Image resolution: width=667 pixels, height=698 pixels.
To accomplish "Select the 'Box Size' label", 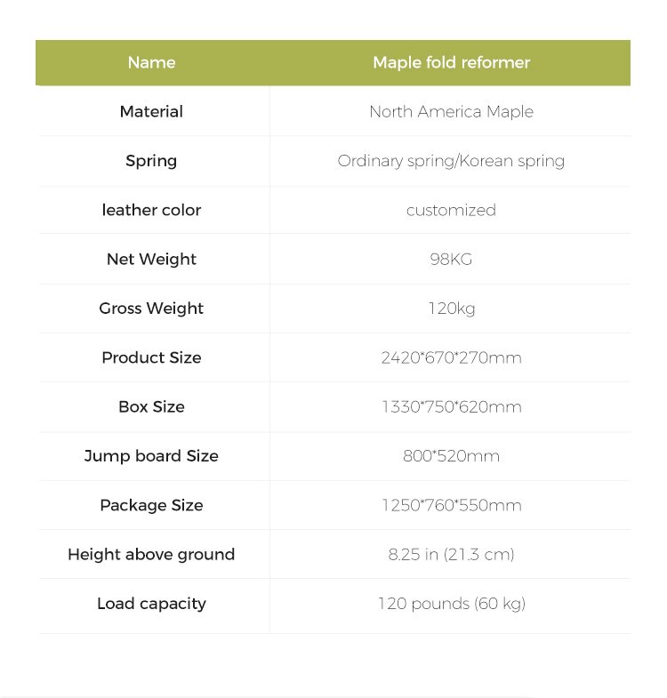I will 151,406.
